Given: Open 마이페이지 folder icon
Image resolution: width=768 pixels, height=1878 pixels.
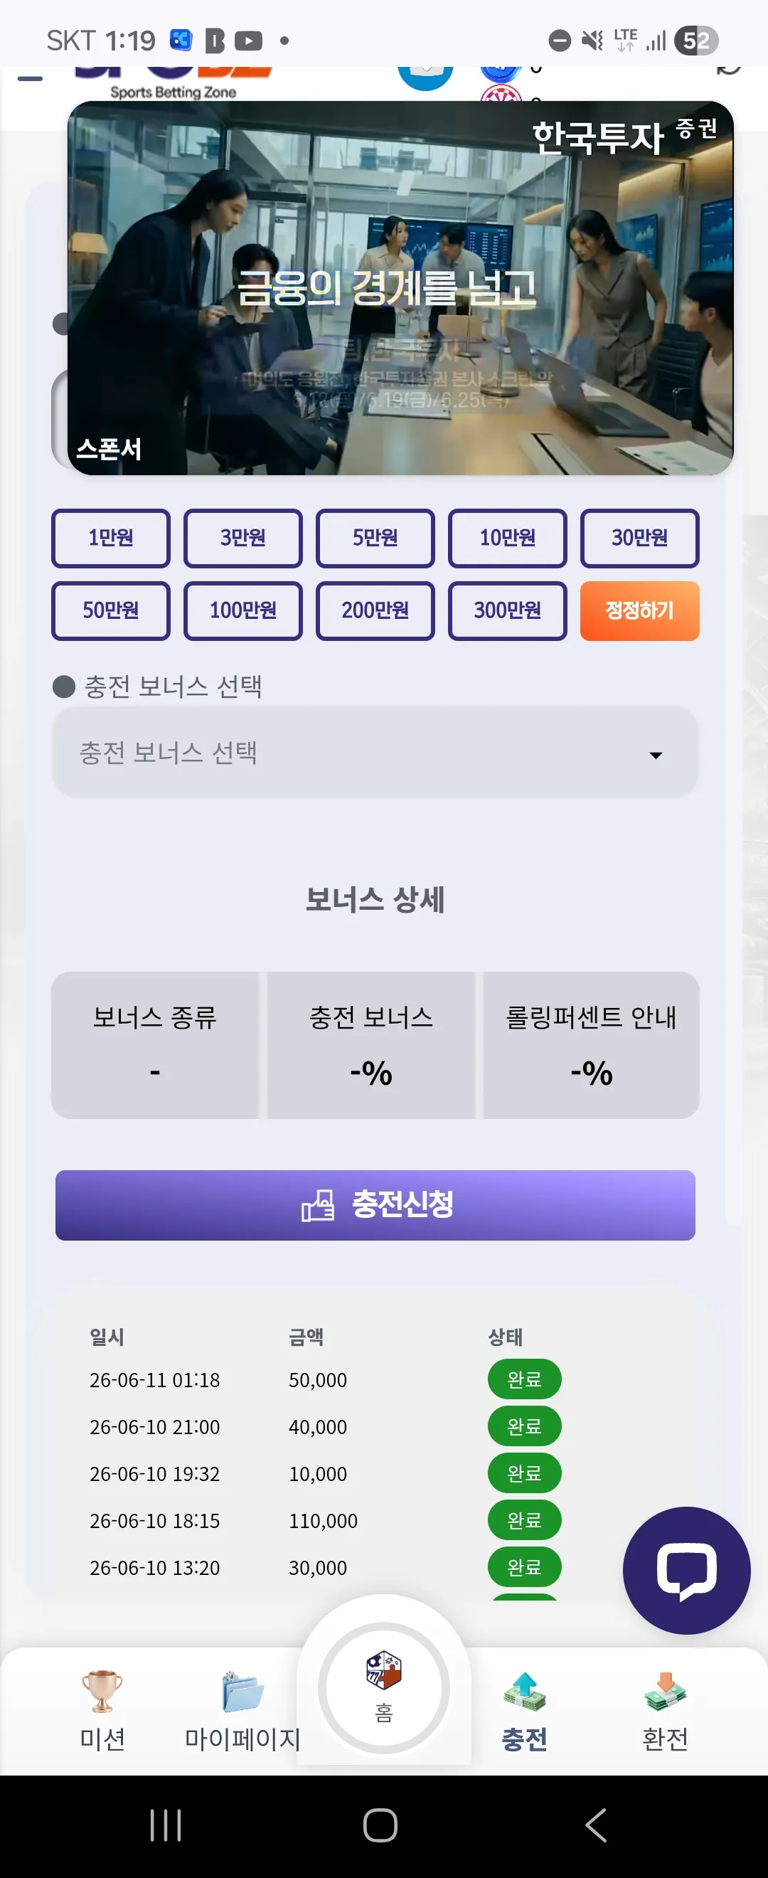Looking at the screenshot, I should click(x=242, y=1691).
